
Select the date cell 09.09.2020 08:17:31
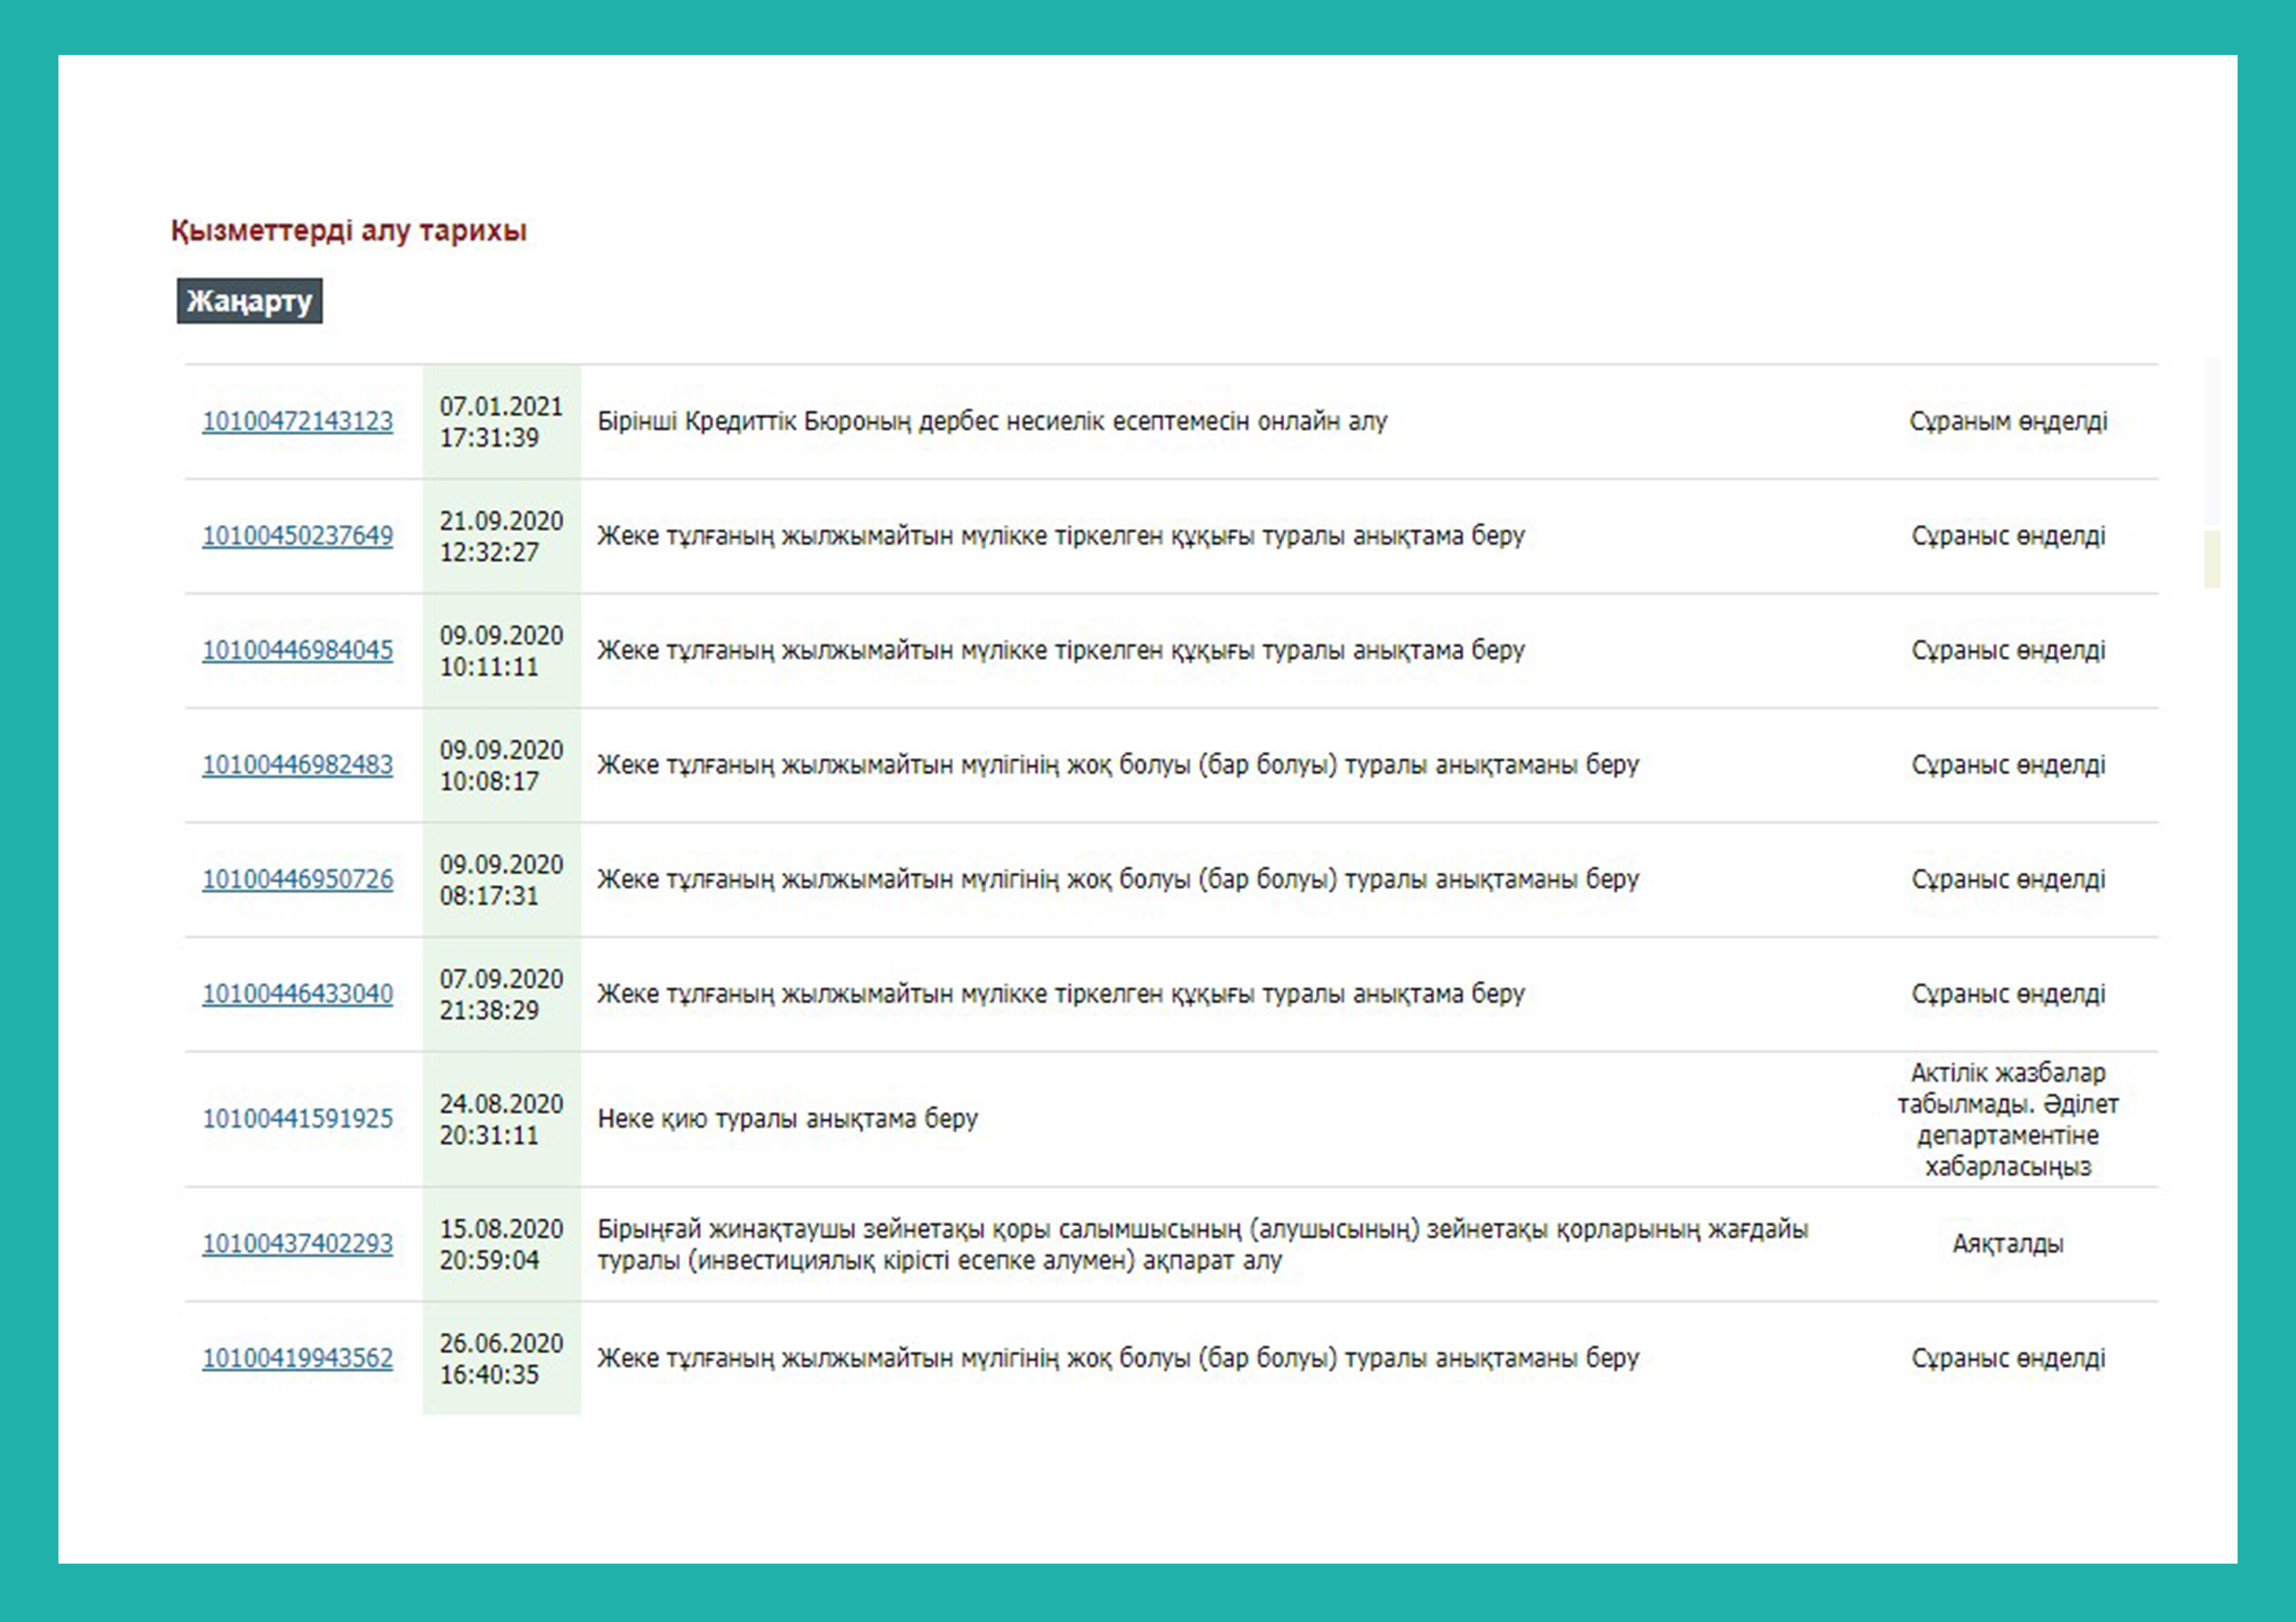pyautogui.click(x=501, y=880)
